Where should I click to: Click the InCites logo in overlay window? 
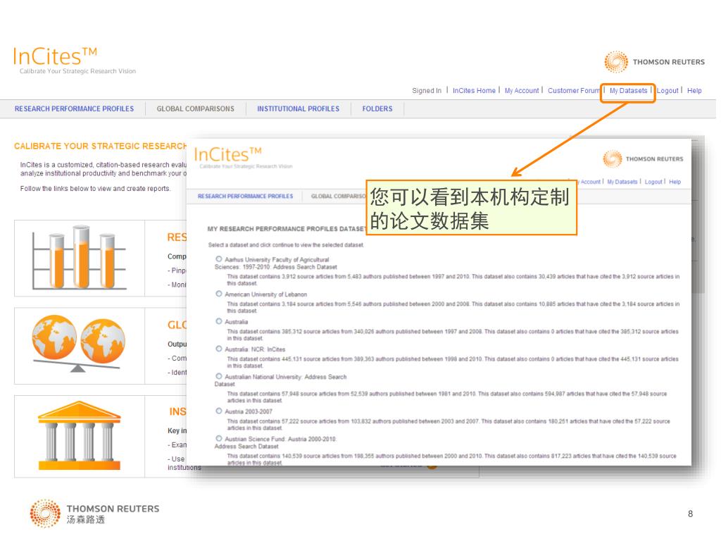coord(243,158)
